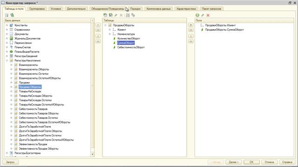Confirm with the OK button
The width and height of the screenshot is (298, 167).
[251, 162]
